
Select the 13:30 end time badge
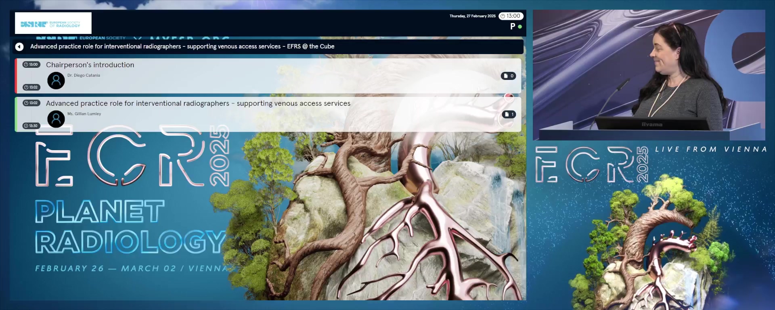tap(31, 126)
